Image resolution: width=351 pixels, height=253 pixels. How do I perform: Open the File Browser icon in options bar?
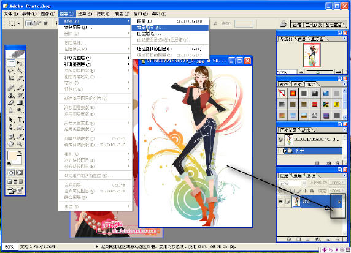click(x=283, y=23)
